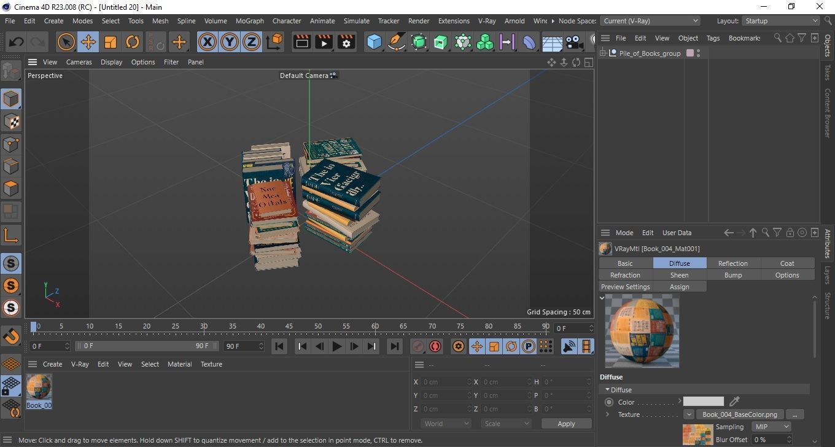Click Render View clapboard icon
Screen dimensions: 835x447
[x=302, y=42]
